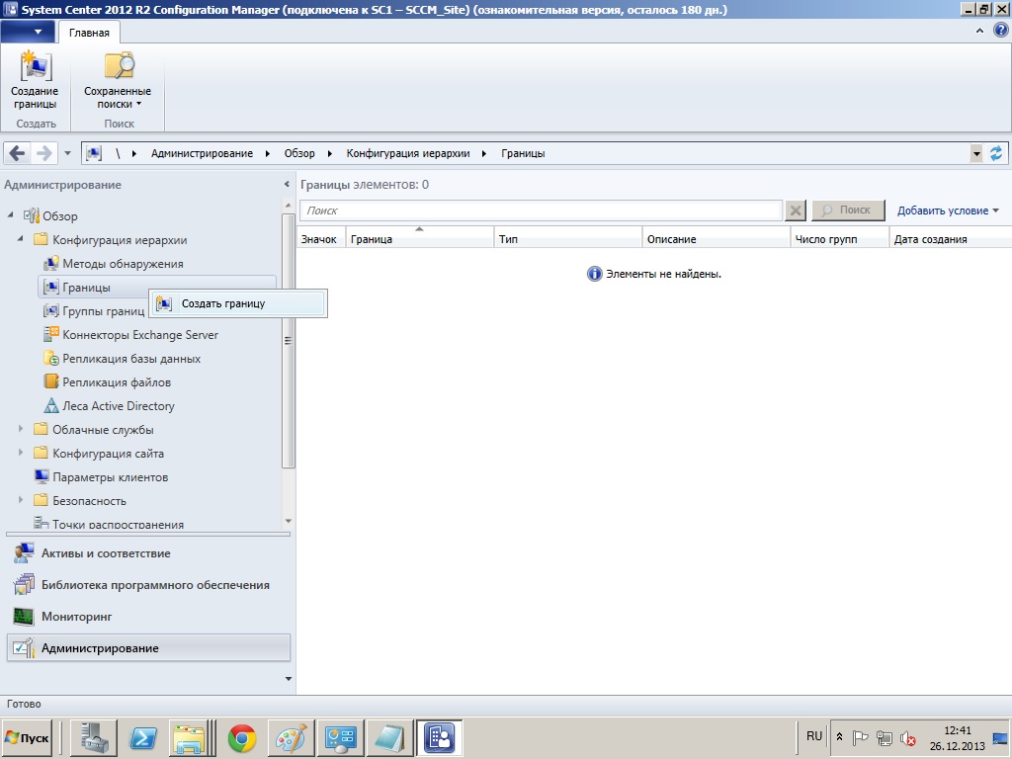The width and height of the screenshot is (1012, 759).
Task: Expand the Конфигурация сайта tree node
Action: coord(20,453)
